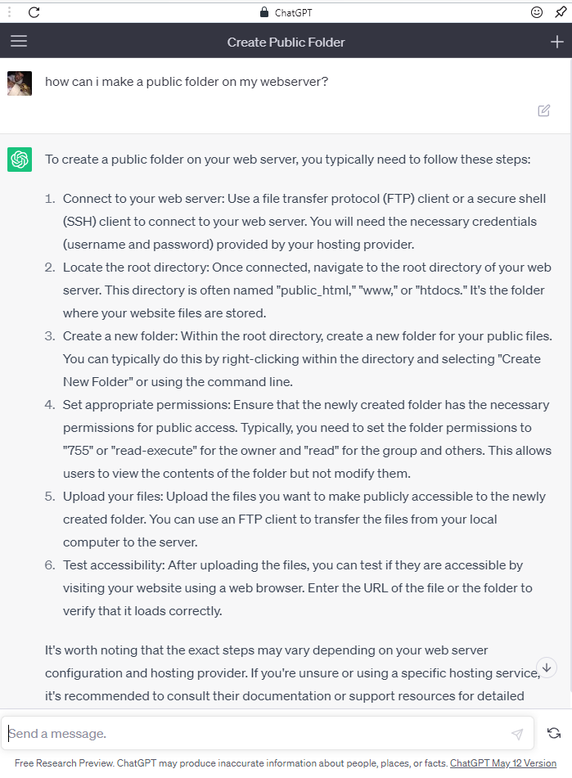Click the edit message pencil icon
Screen dimensions: 572x778
pyautogui.click(x=543, y=110)
